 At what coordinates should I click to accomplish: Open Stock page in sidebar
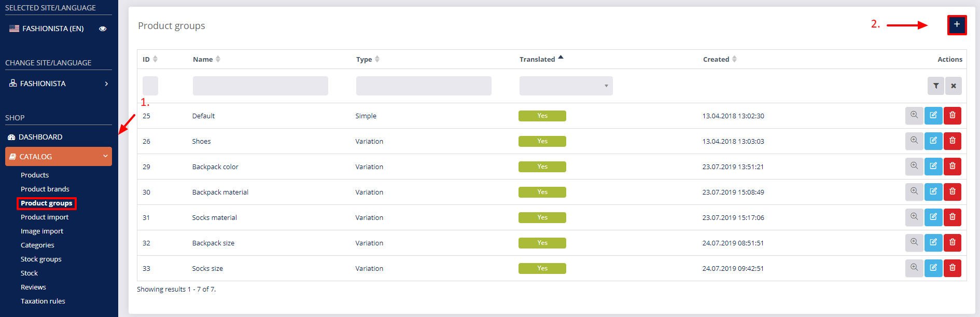30,273
